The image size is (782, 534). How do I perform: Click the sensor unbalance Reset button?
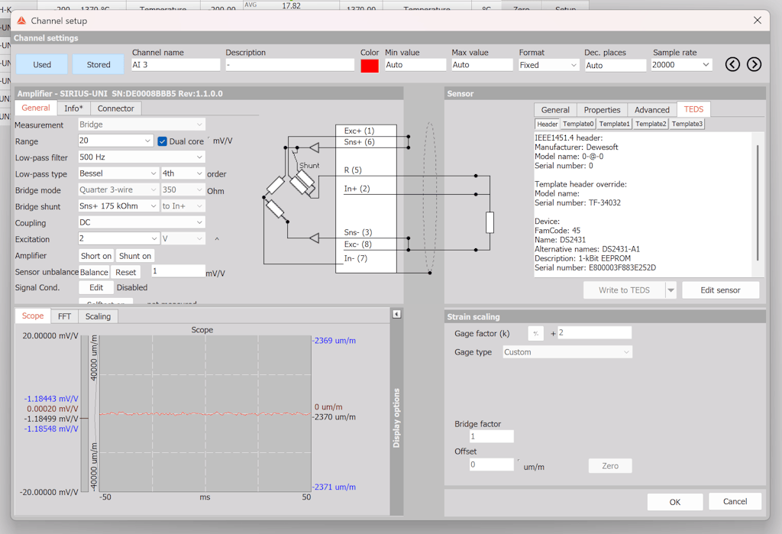[x=126, y=272]
